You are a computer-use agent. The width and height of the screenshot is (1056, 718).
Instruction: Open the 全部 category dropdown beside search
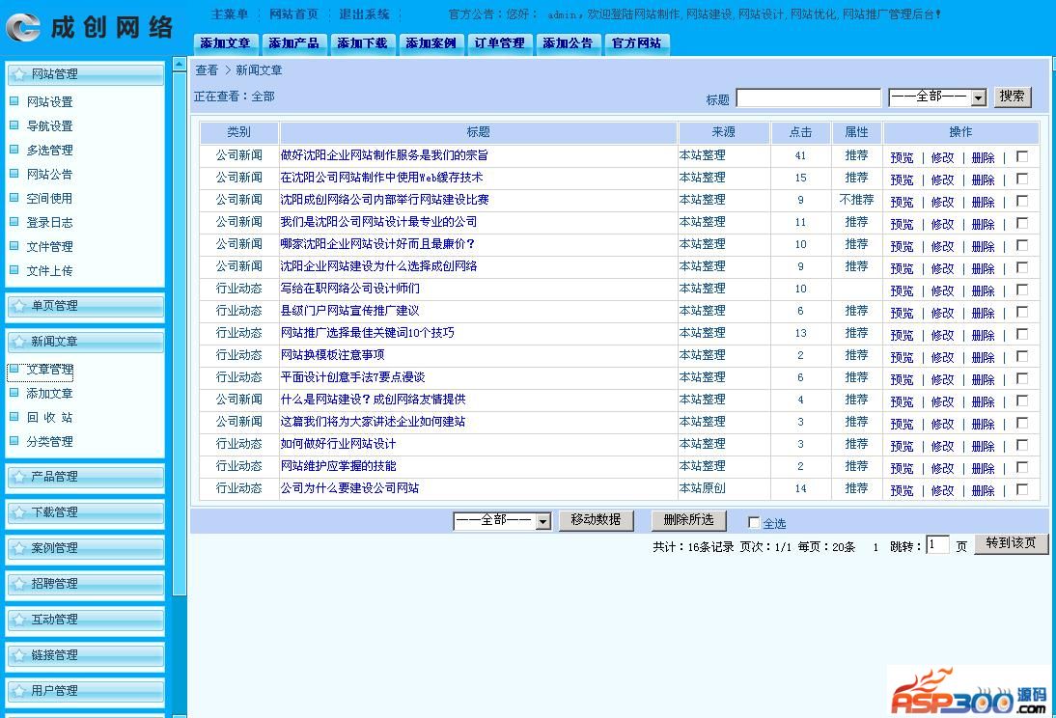tap(937, 97)
